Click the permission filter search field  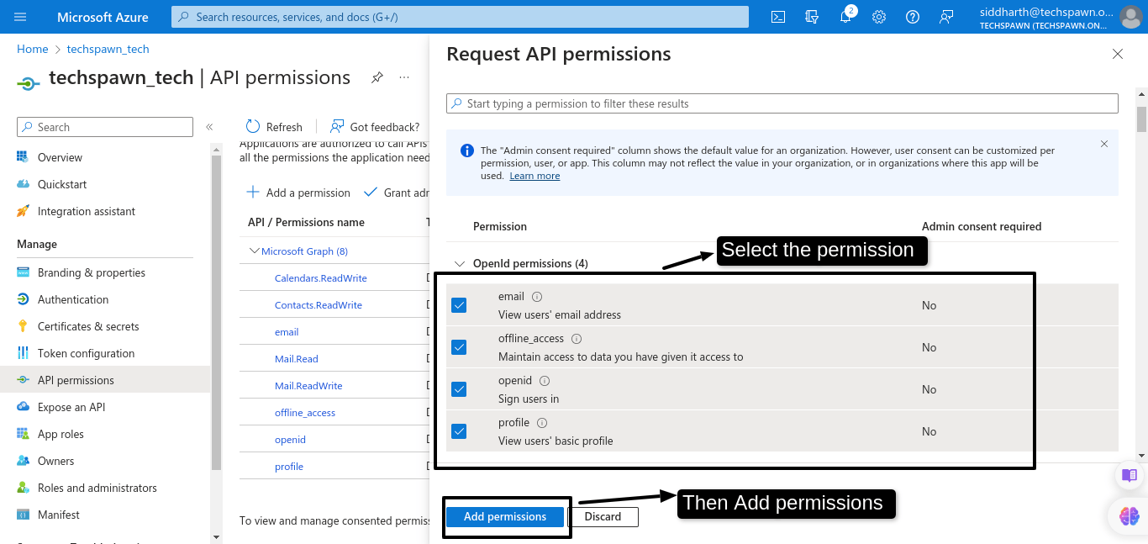tap(782, 103)
